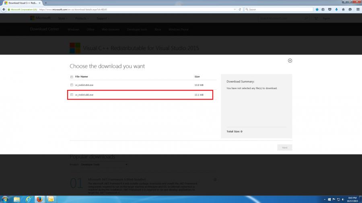Click the Windows logo tray icon
The height and width of the screenshot is (203, 362).
(x=329, y=199)
